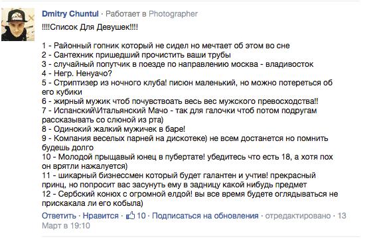The width and height of the screenshot is (381, 243).
Task: Click list line 3 about случайный попутчик
Action: click(178, 64)
